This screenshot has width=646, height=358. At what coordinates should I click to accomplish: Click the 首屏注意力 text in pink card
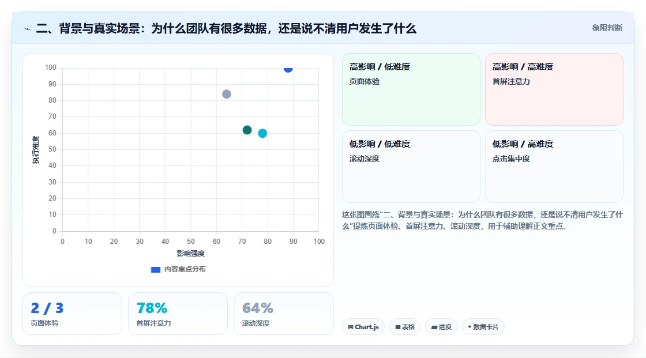coord(511,81)
